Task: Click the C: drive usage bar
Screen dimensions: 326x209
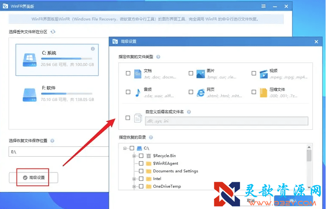Action: click(66, 59)
